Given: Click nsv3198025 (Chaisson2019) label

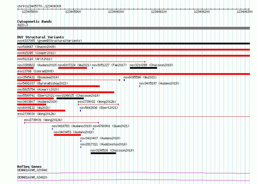Looking at the screenshot, I should point(78,95).
